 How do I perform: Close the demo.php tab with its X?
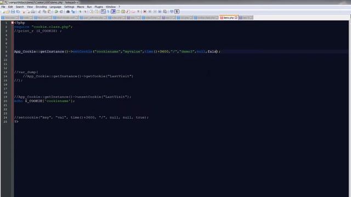coord(236,18)
